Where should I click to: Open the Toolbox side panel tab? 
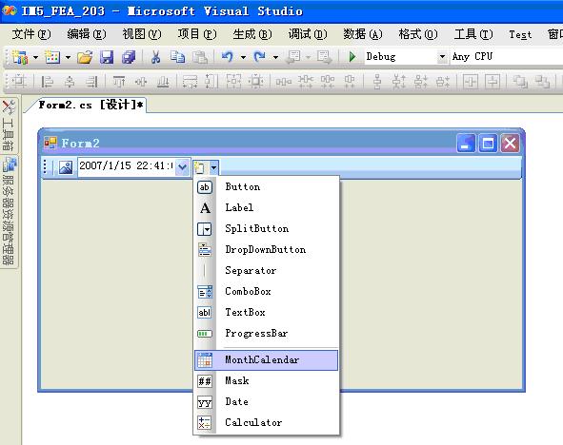9,126
